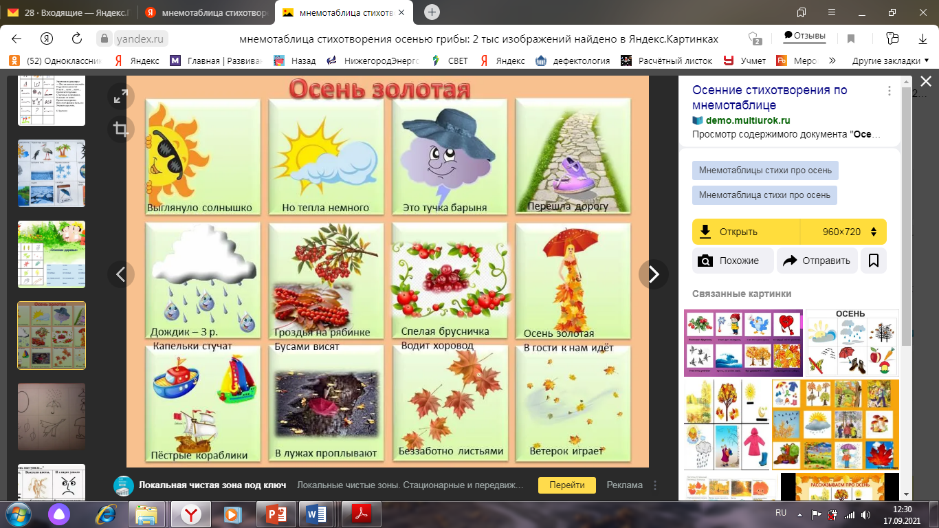Open PowerPoint from the taskbar
939x528 pixels.
pos(274,514)
